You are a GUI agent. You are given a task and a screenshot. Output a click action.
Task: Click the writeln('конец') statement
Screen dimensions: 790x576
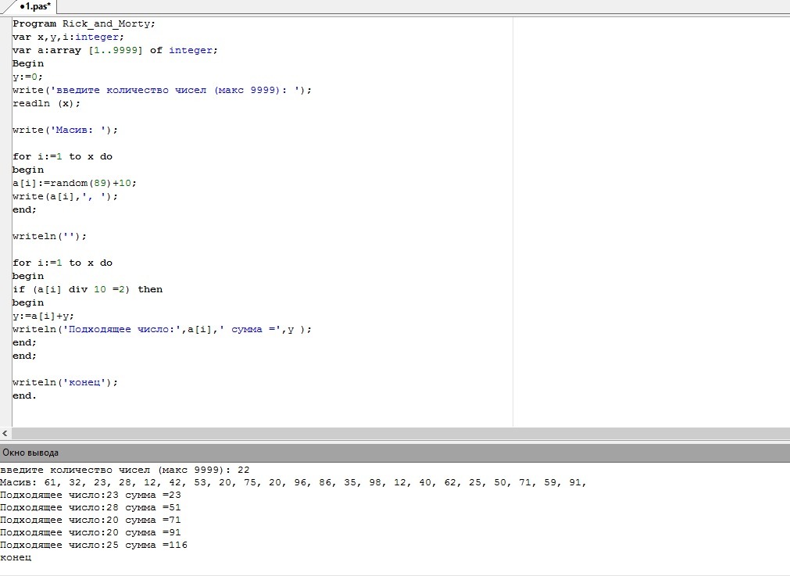65,382
